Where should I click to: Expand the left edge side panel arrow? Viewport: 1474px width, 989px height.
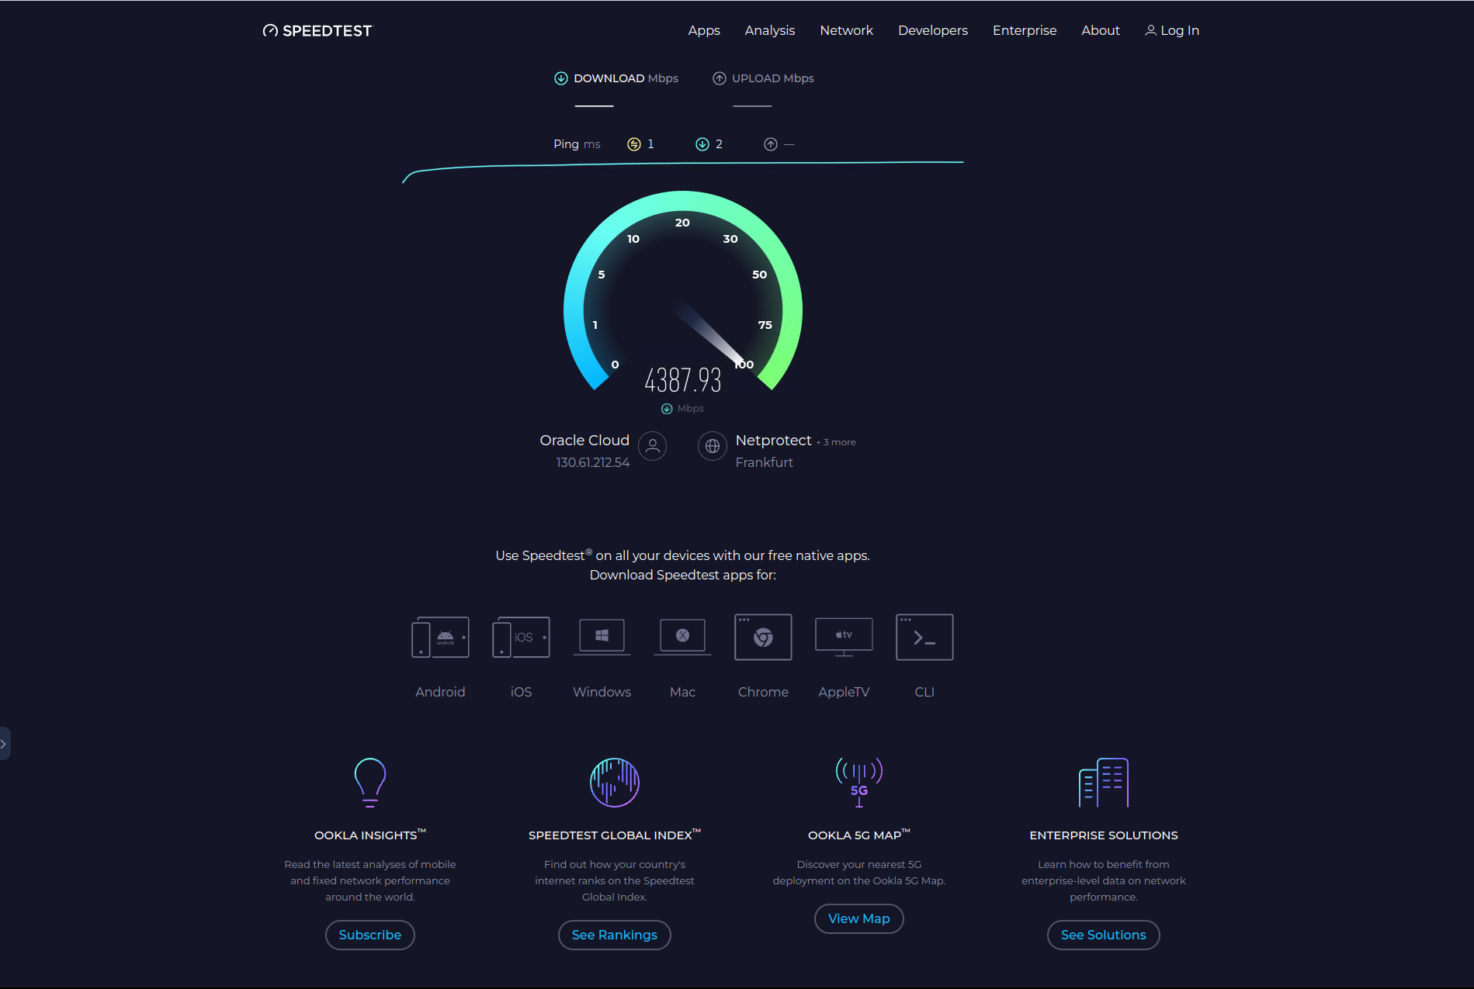[x=4, y=744]
